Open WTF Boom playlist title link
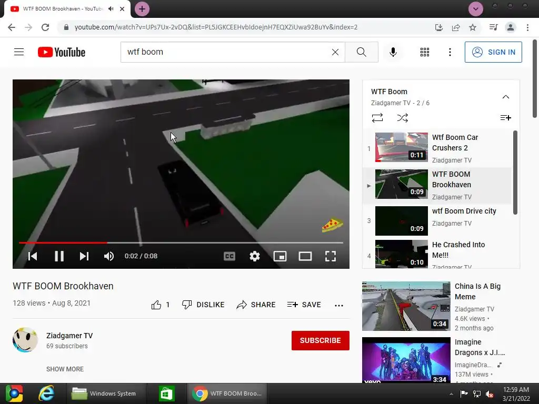The image size is (539, 404). click(389, 92)
